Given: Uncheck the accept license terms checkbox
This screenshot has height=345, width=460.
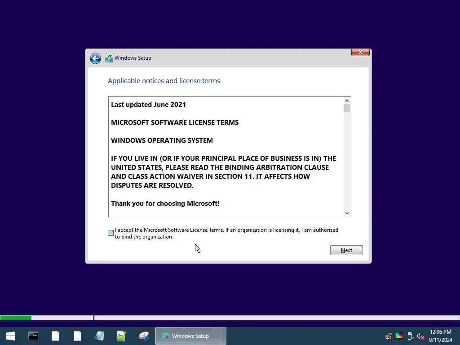Looking at the screenshot, I should tap(111, 233).
